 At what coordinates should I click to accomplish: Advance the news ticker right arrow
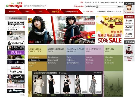(120, 11)
